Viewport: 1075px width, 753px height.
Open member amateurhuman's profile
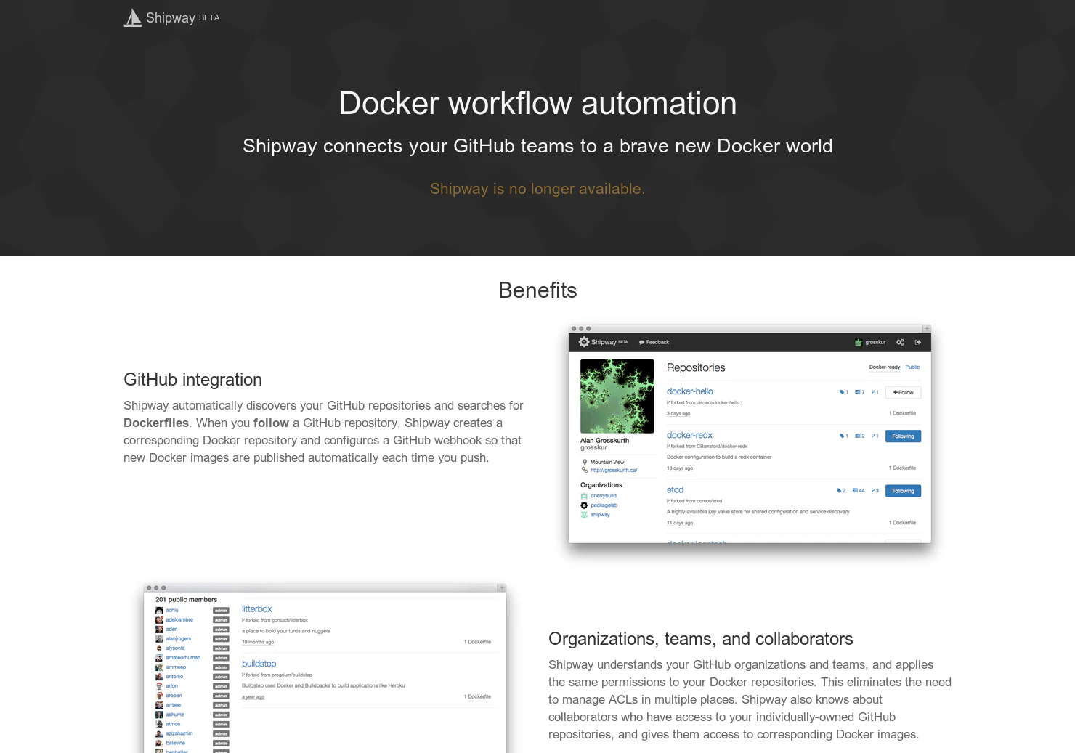tap(183, 658)
